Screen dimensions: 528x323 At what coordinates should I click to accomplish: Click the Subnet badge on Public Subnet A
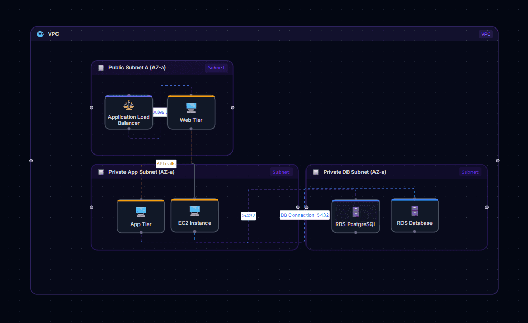click(x=216, y=67)
